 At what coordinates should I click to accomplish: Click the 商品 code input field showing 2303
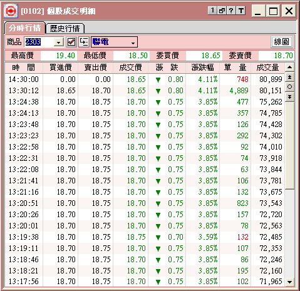click(39, 42)
